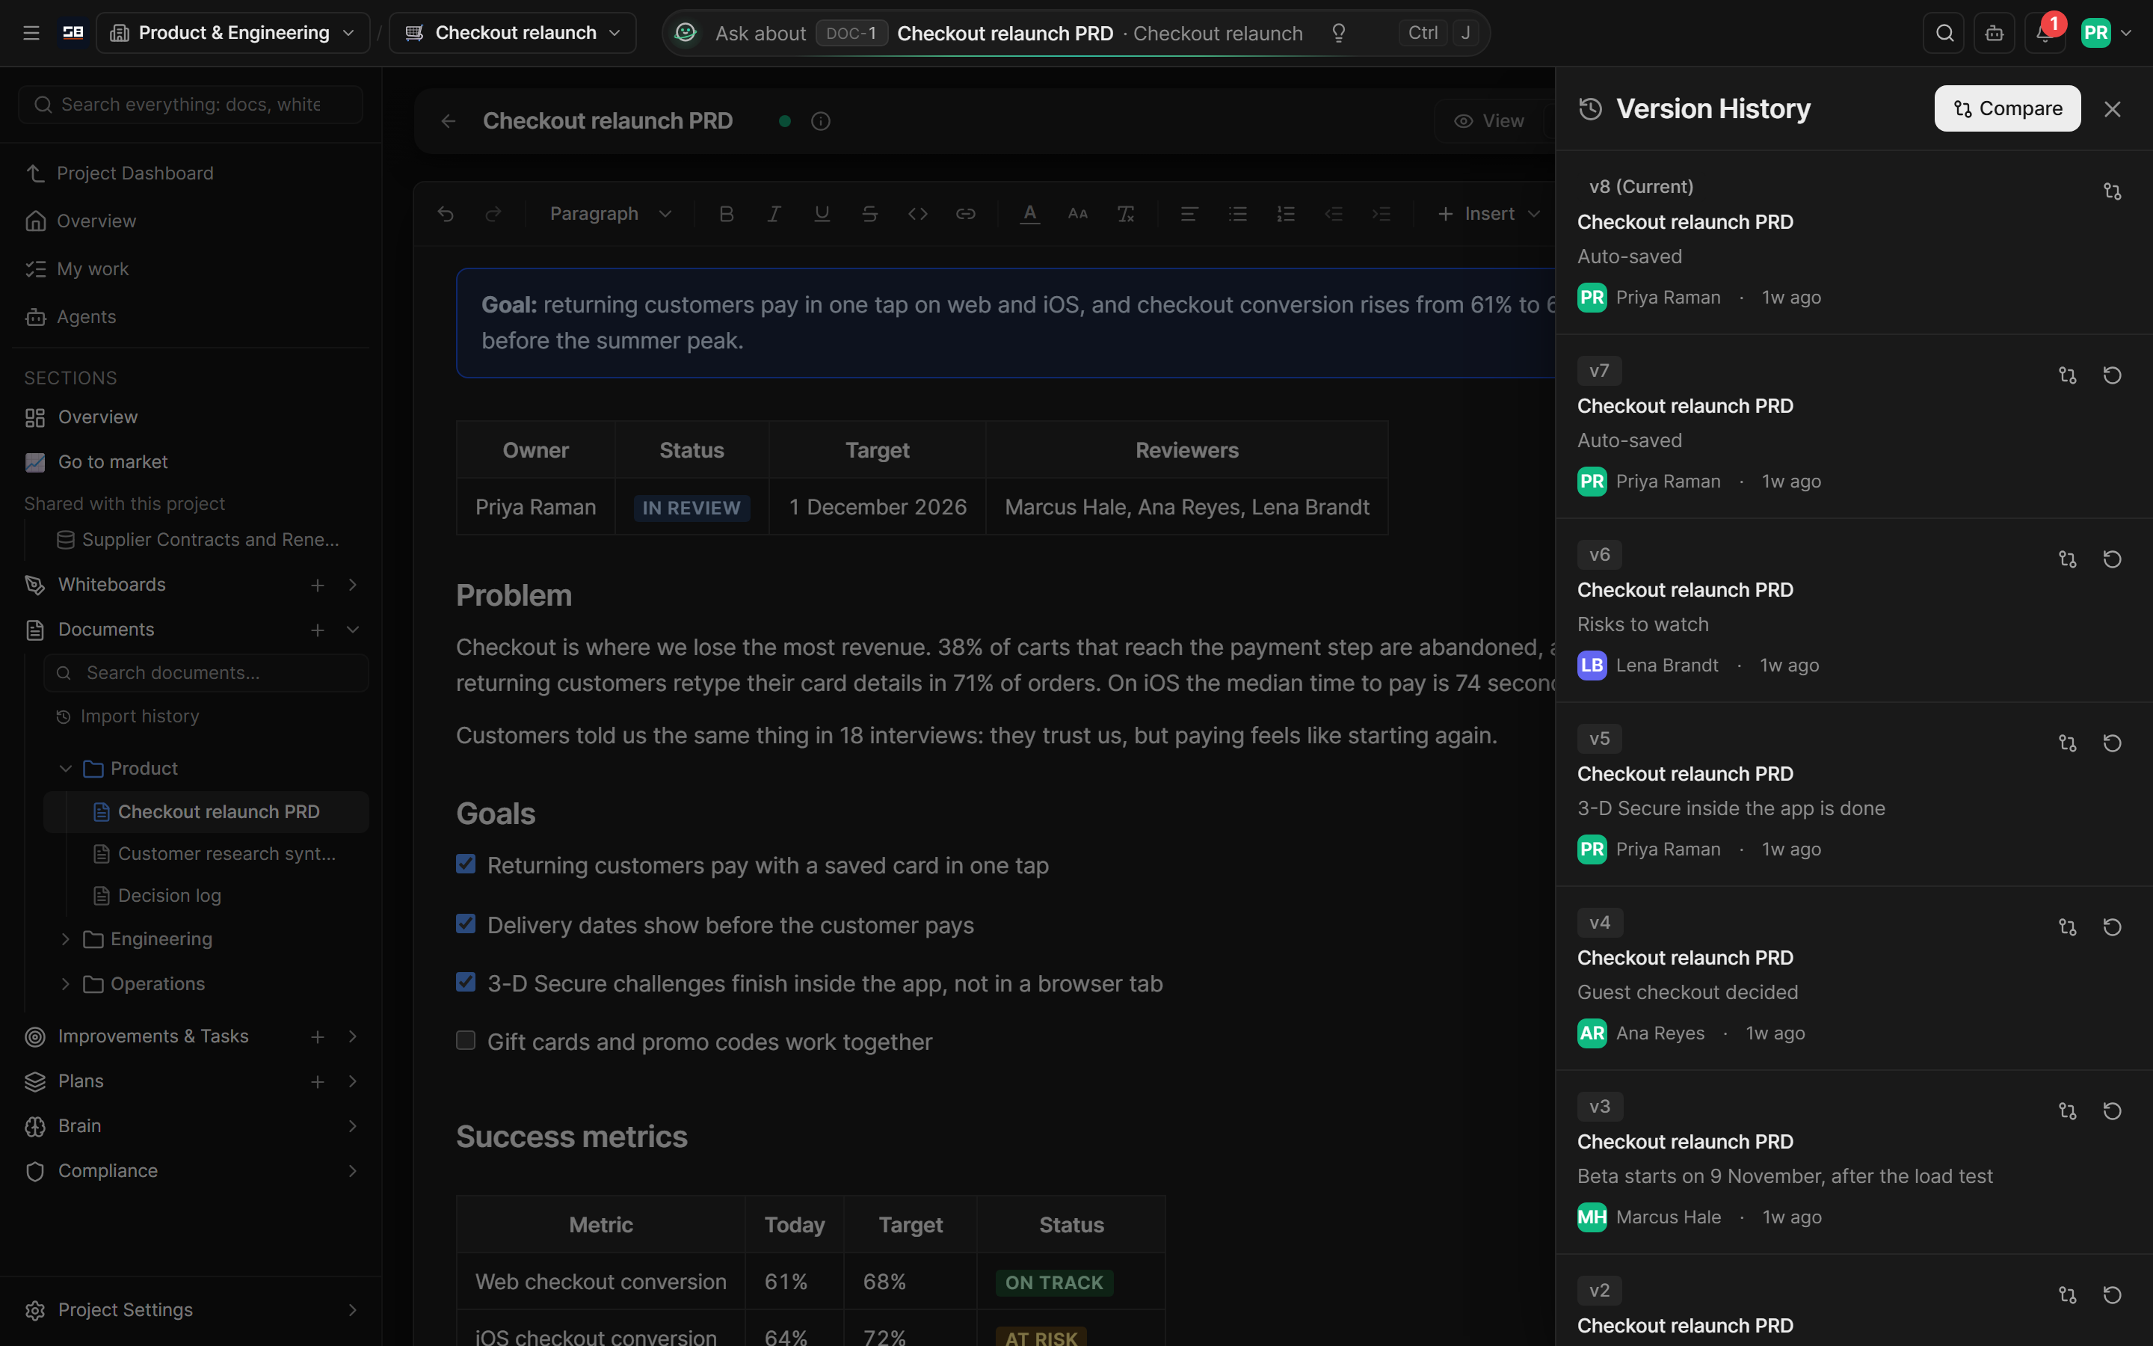Insert a link from the toolbar

tap(965, 214)
